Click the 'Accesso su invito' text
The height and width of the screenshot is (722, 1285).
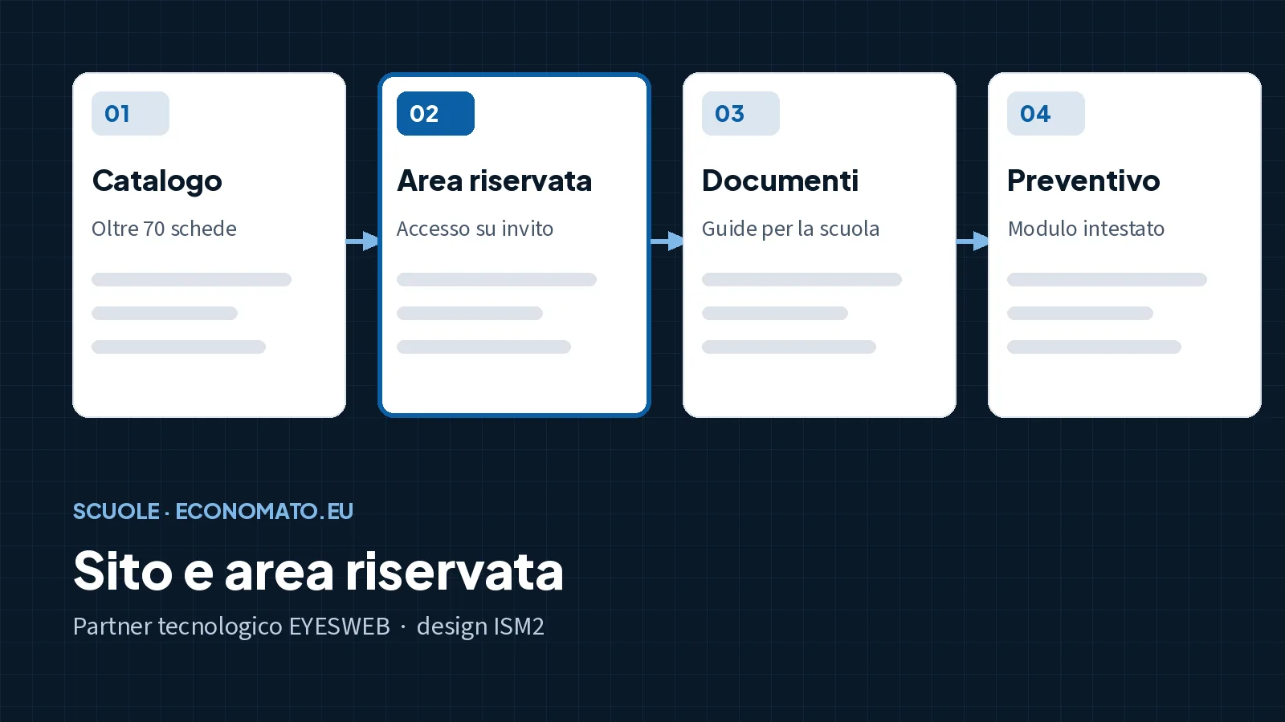point(475,229)
